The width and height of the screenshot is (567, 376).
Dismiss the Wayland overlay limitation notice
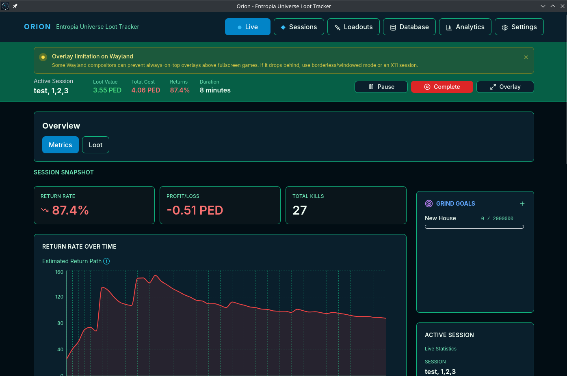[526, 57]
